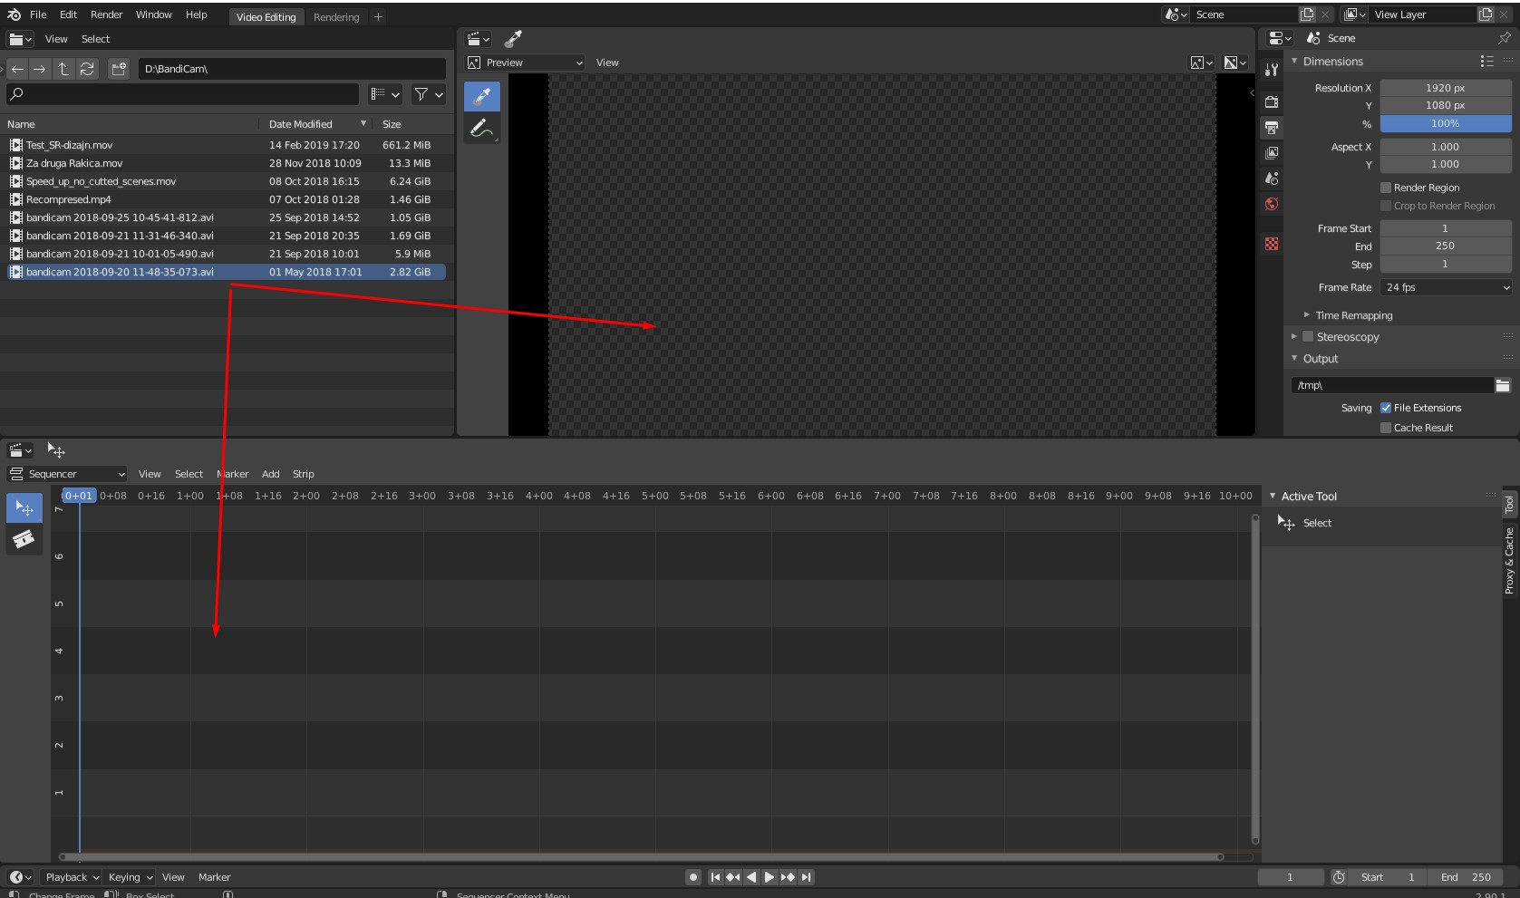
Task: Go back to the previous folder in file browser
Action: click(17, 69)
